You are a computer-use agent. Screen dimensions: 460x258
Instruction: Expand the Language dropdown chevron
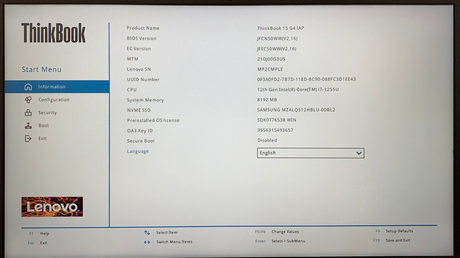pos(359,153)
